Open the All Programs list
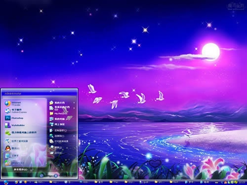Image resolution: width=247 pixels, height=185 pixels. point(21,169)
